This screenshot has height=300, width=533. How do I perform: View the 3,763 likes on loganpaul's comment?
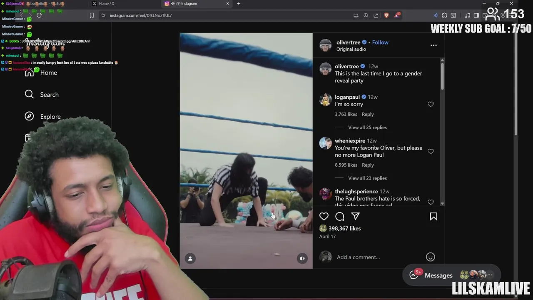[x=346, y=114]
